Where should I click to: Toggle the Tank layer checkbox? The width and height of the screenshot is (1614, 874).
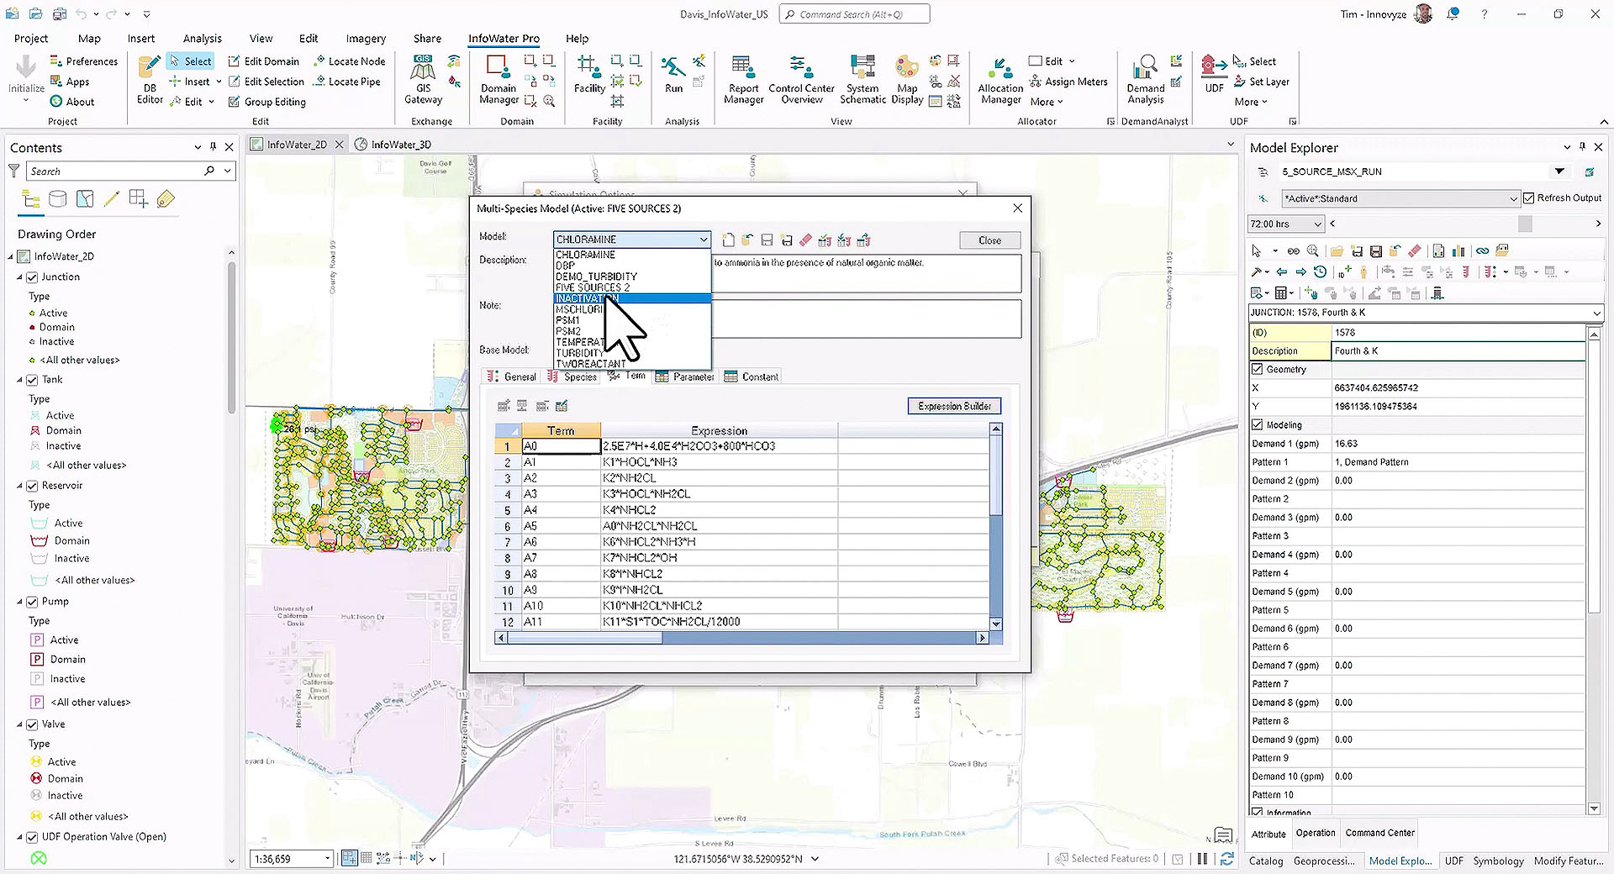tap(32, 380)
